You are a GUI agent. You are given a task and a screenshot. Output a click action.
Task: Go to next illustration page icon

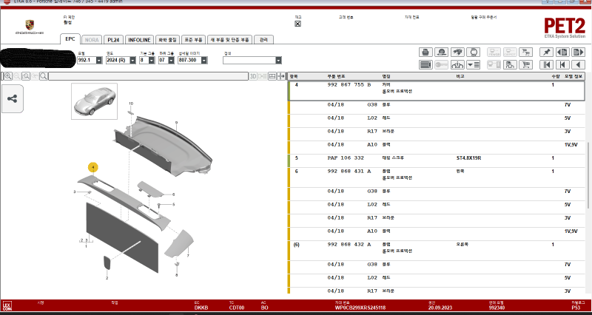[x=578, y=52]
